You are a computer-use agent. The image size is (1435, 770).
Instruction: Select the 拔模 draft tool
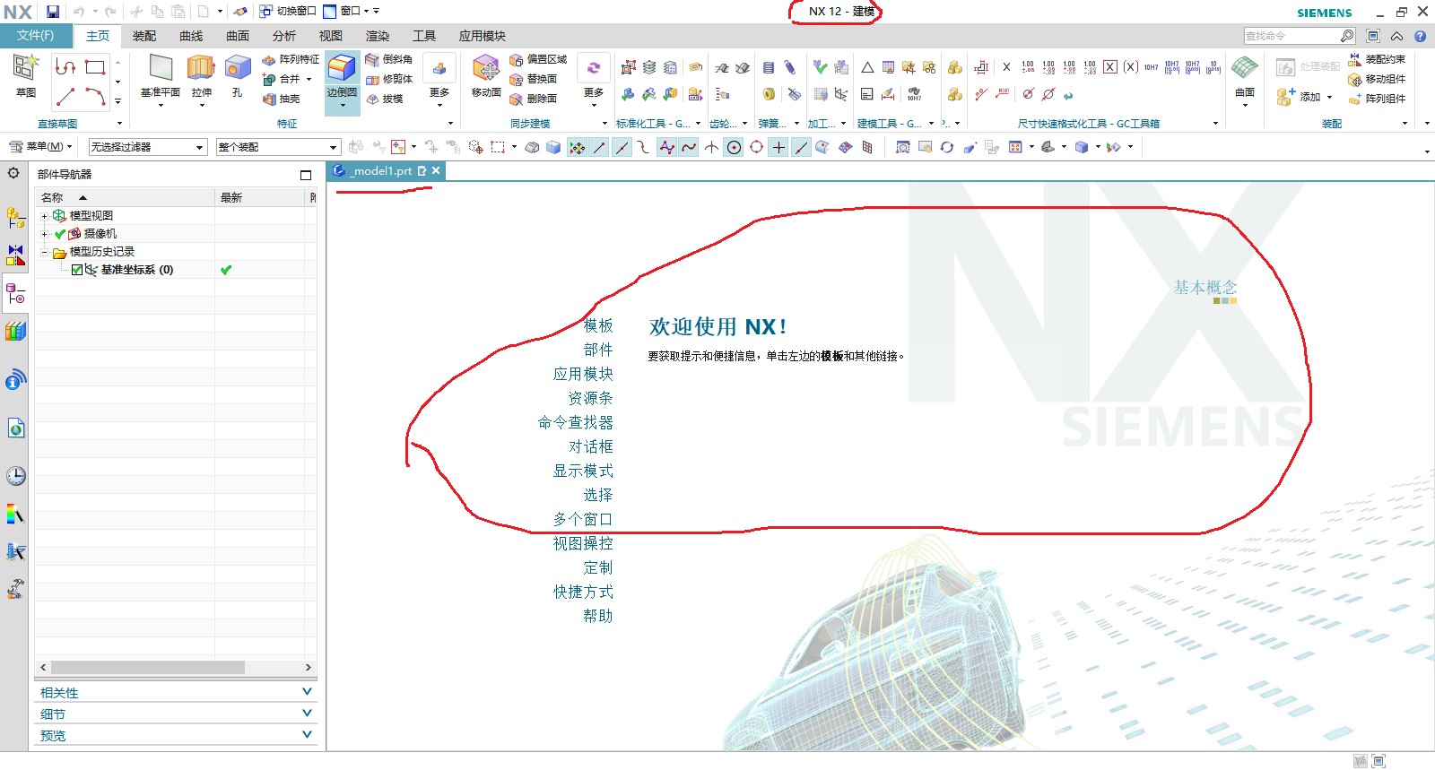click(384, 99)
